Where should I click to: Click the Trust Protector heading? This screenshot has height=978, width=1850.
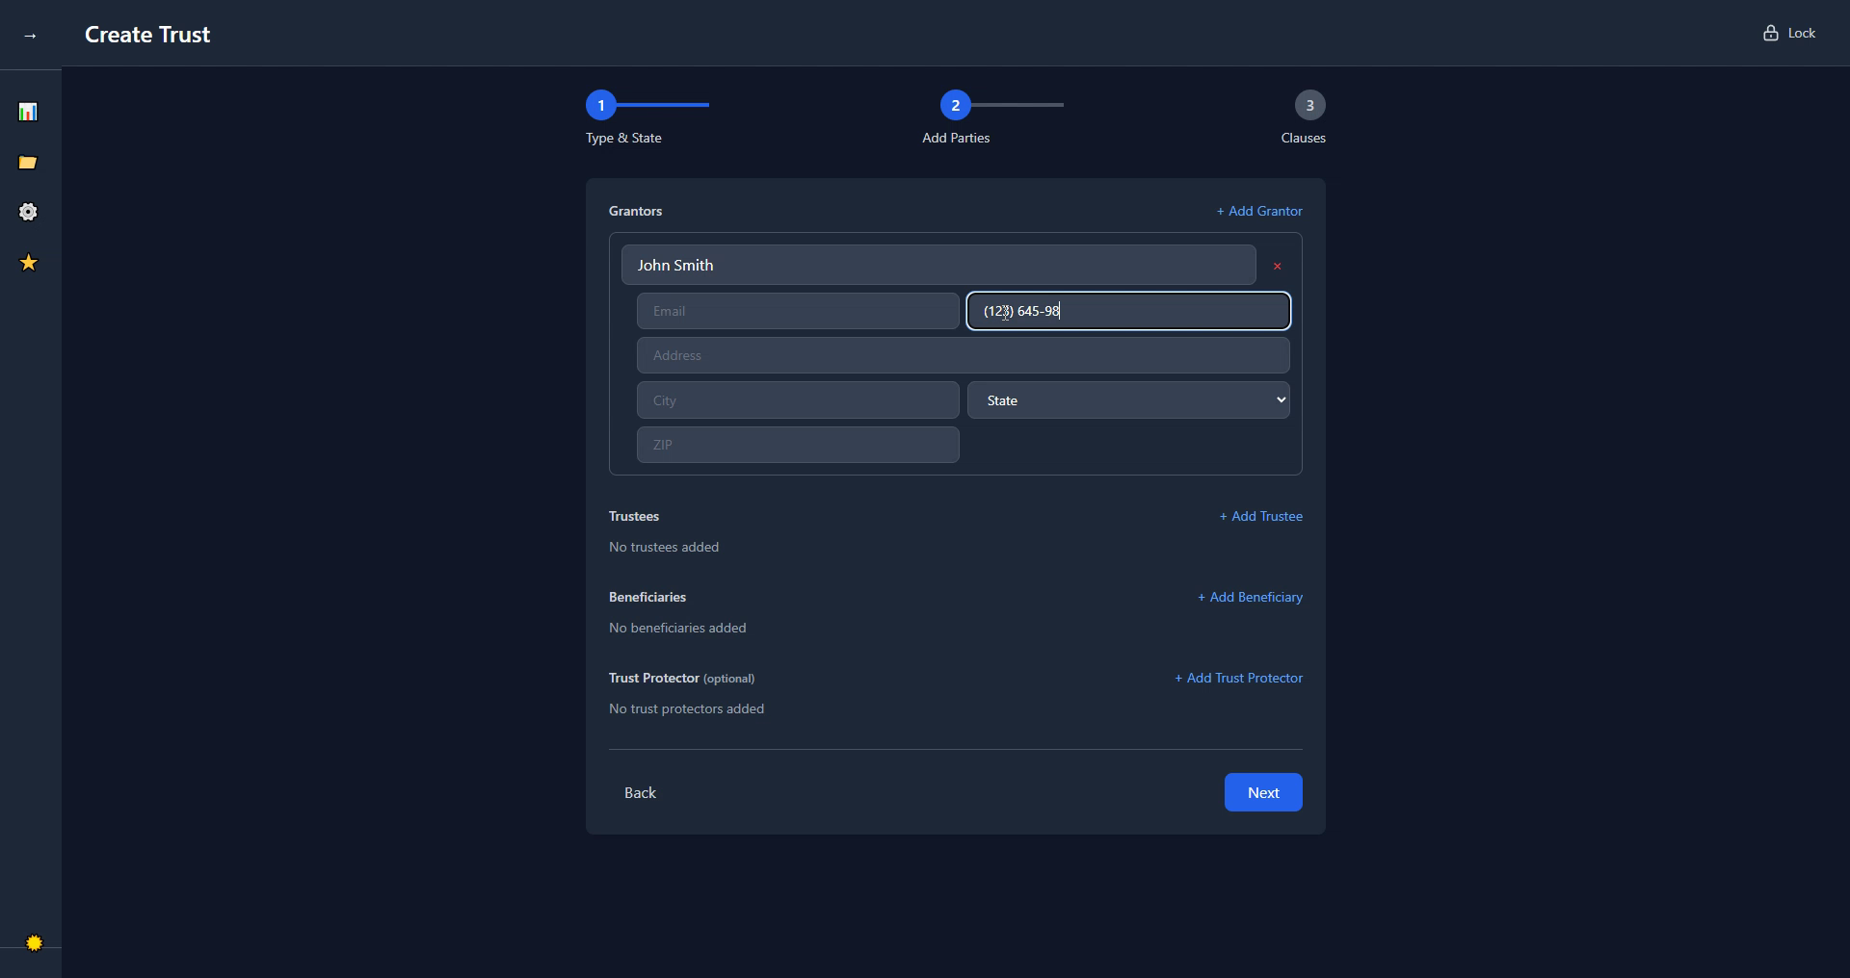(x=654, y=678)
